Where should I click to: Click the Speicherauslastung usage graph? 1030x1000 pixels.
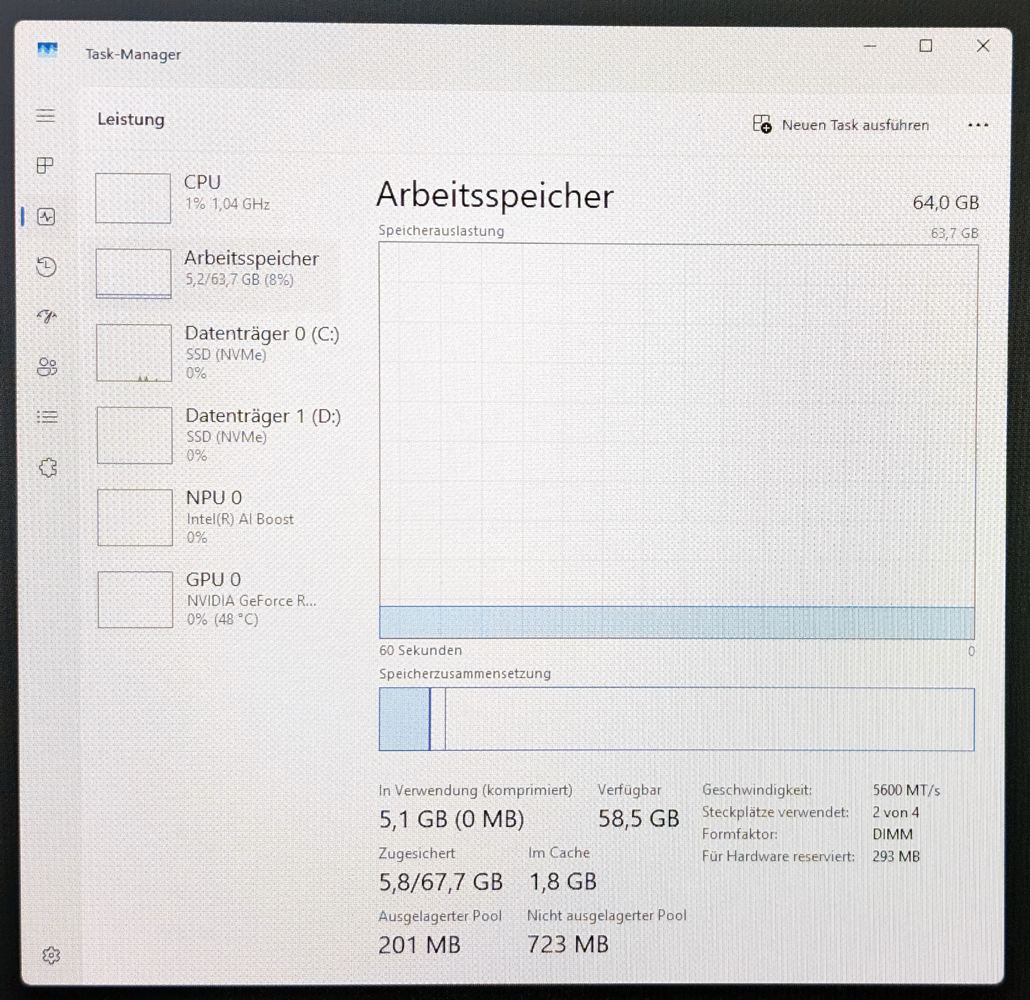[677, 441]
